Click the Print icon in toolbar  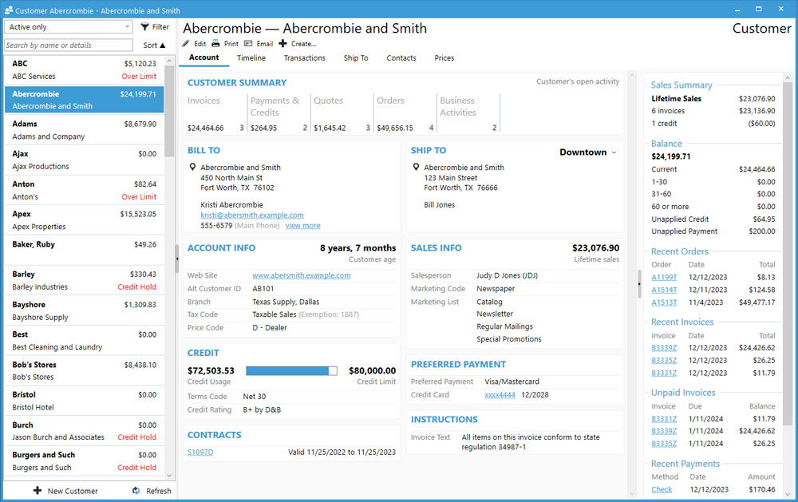point(215,44)
